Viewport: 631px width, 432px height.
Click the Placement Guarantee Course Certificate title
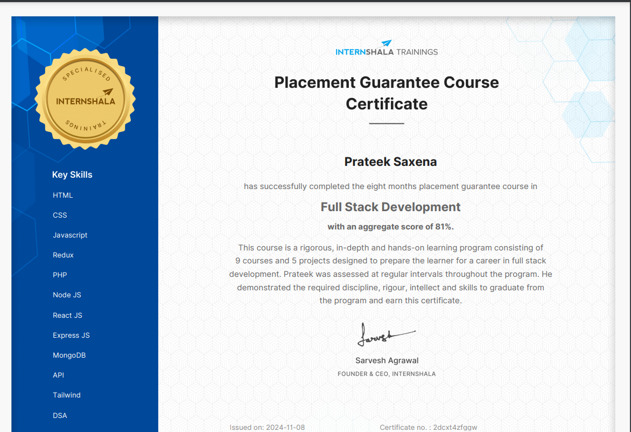point(387,93)
